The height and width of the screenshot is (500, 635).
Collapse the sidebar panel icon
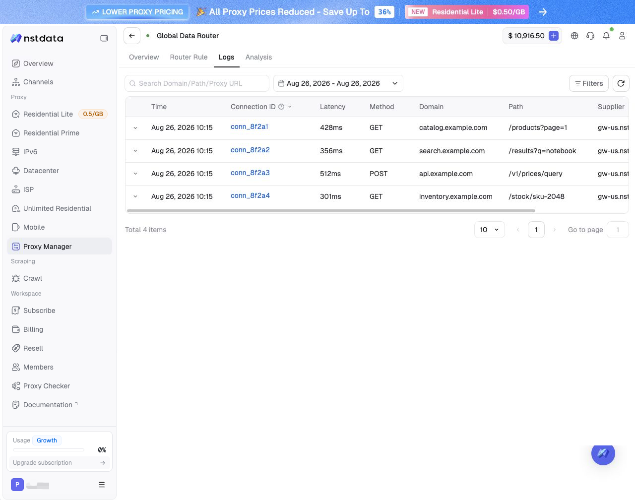click(104, 38)
